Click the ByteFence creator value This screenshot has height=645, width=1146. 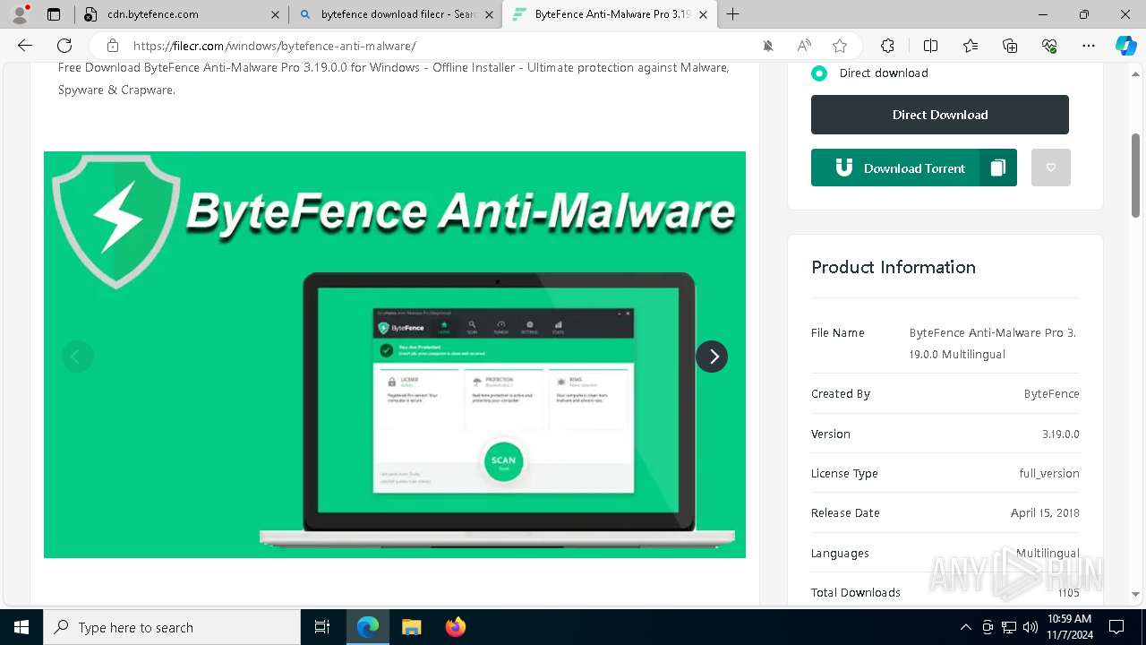click(1051, 393)
